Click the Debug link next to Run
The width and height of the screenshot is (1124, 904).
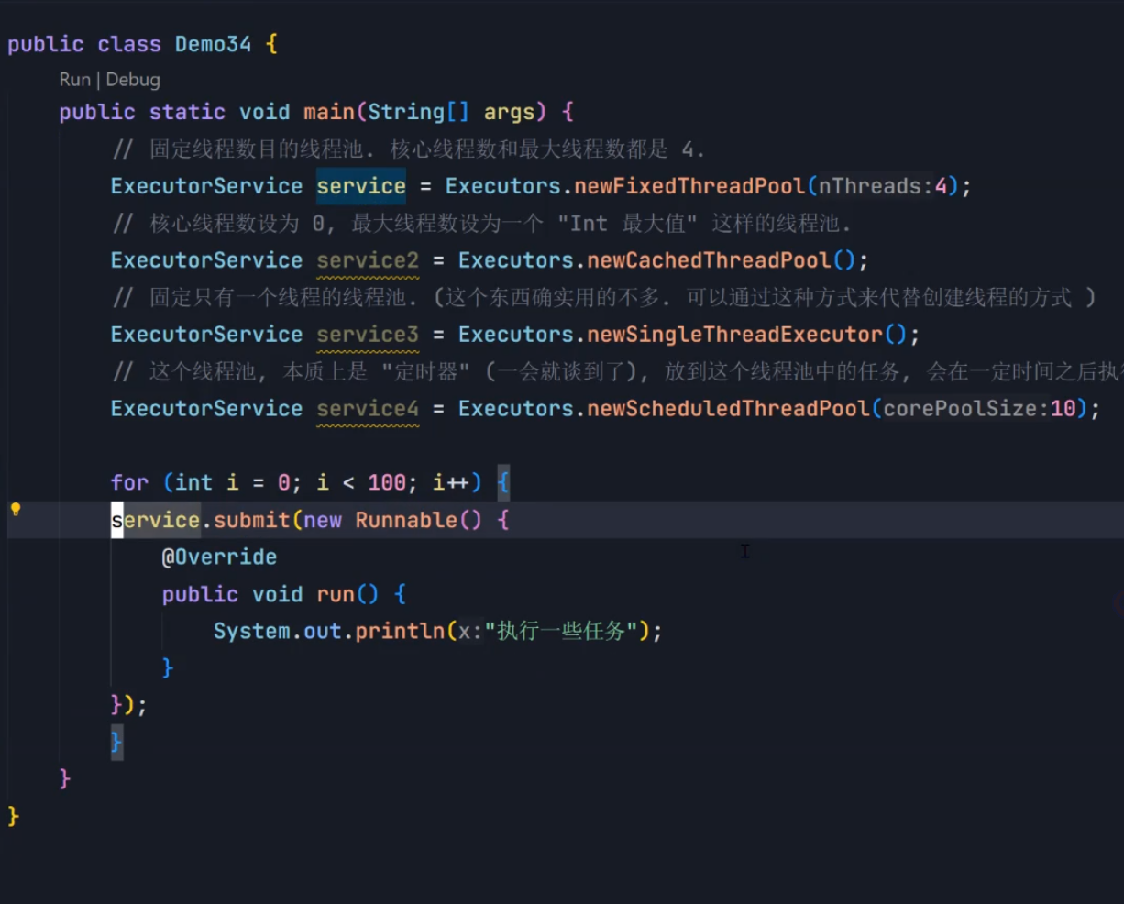click(x=134, y=80)
